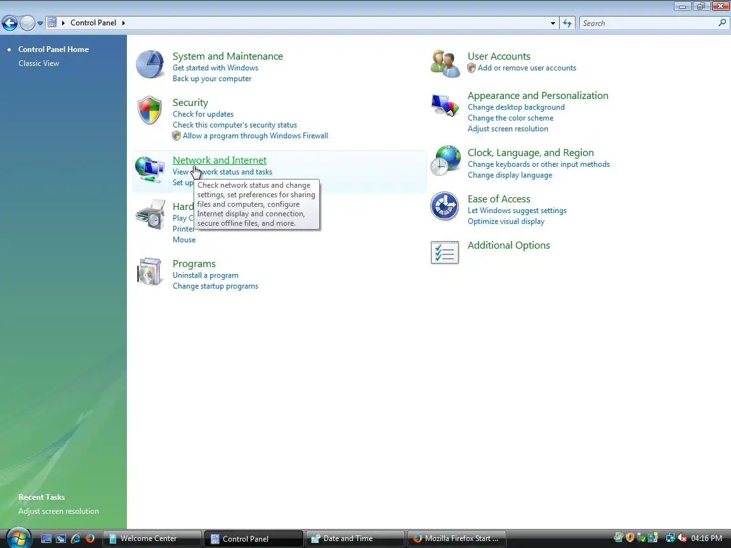Open Appearance and Personalization heading
Image resolution: width=731 pixels, height=548 pixels.
coord(538,96)
